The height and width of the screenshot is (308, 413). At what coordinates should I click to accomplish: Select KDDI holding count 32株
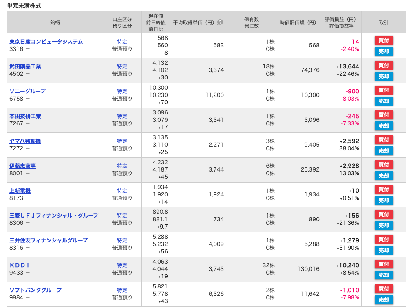pyautogui.click(x=269, y=265)
